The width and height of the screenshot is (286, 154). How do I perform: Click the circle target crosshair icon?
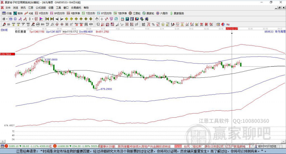[x=57, y=24]
